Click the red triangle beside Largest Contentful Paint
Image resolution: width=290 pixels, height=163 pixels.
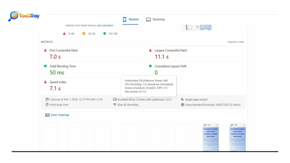[150, 50]
